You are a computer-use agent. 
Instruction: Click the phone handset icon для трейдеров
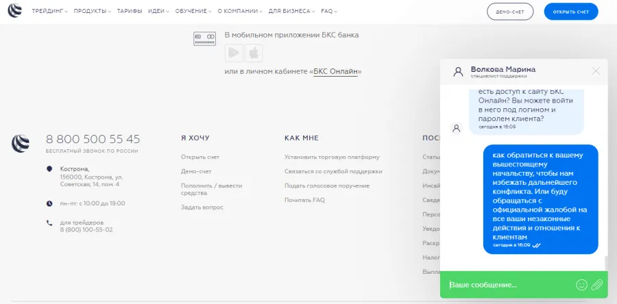[49, 223]
